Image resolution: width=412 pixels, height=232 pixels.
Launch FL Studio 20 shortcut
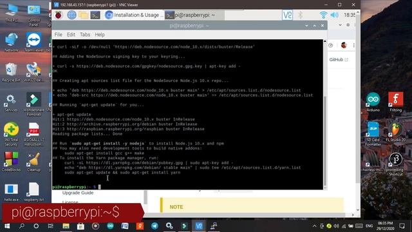[x=396, y=132]
